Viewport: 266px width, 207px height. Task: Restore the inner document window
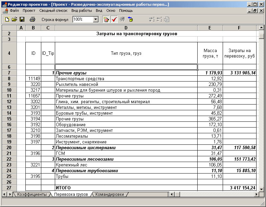pos(255,11)
